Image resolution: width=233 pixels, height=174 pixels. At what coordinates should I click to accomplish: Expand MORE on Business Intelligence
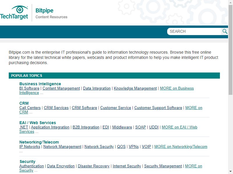point(177,88)
